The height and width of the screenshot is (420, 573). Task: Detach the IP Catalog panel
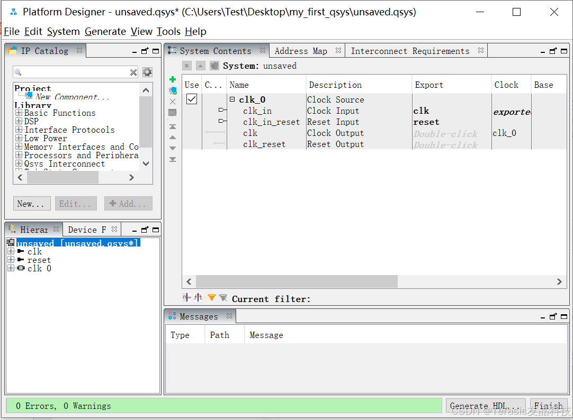145,51
